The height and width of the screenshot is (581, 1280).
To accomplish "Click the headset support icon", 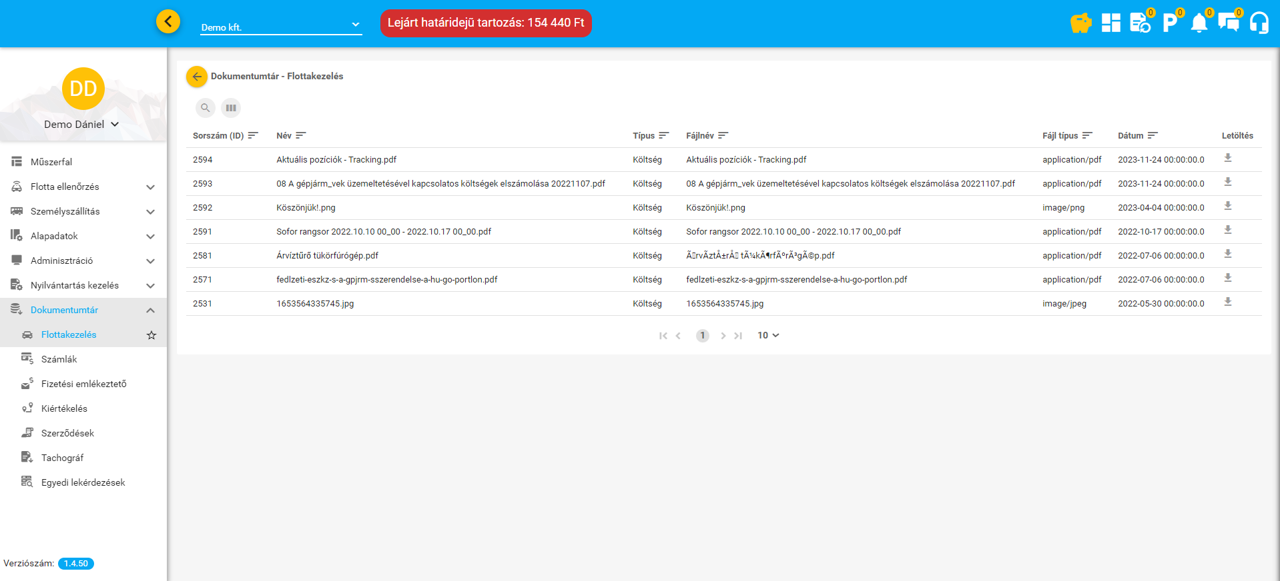I will (x=1259, y=23).
